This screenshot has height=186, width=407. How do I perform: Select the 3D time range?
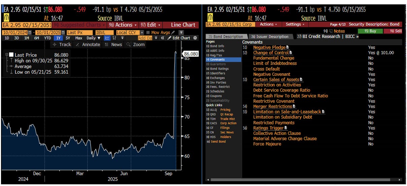click(x=16, y=38)
